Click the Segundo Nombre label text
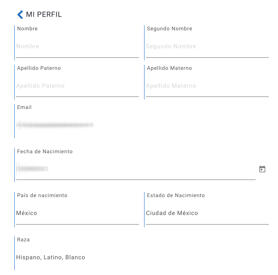This screenshot has height=275, width=278. (x=170, y=29)
